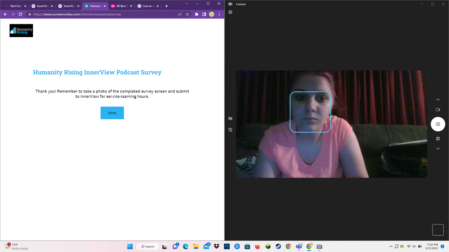The image size is (449, 252).
Task: Open the Windows Start menu
Action: coord(130,246)
